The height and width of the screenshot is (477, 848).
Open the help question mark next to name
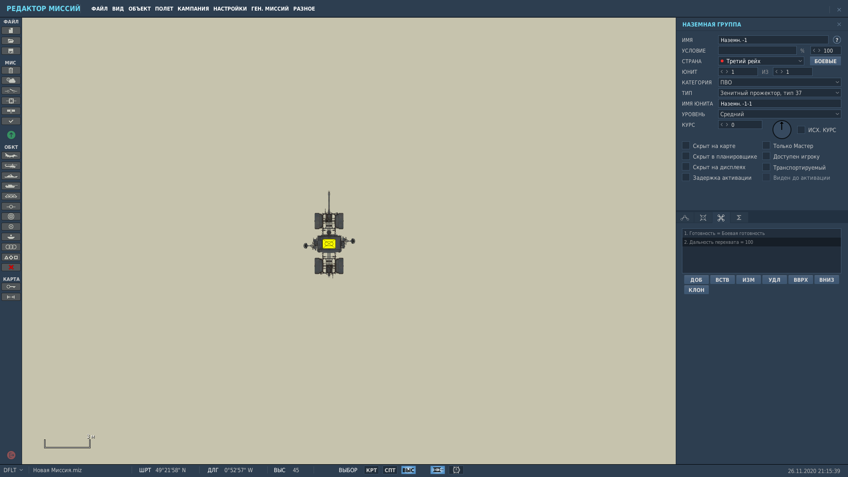pyautogui.click(x=837, y=40)
